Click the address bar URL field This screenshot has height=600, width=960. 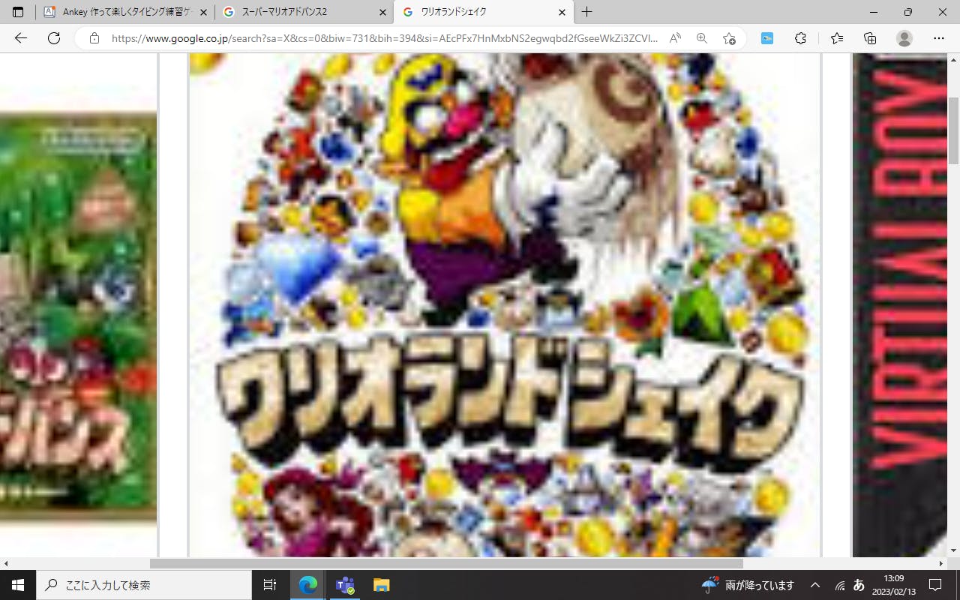(382, 38)
